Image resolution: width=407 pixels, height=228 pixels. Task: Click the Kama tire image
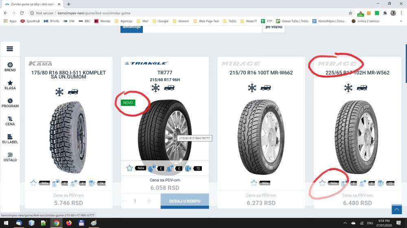pos(68,137)
